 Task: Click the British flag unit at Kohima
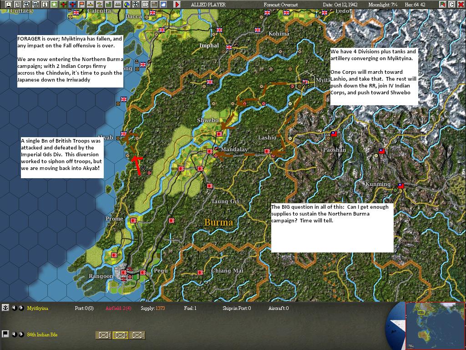[258, 30]
